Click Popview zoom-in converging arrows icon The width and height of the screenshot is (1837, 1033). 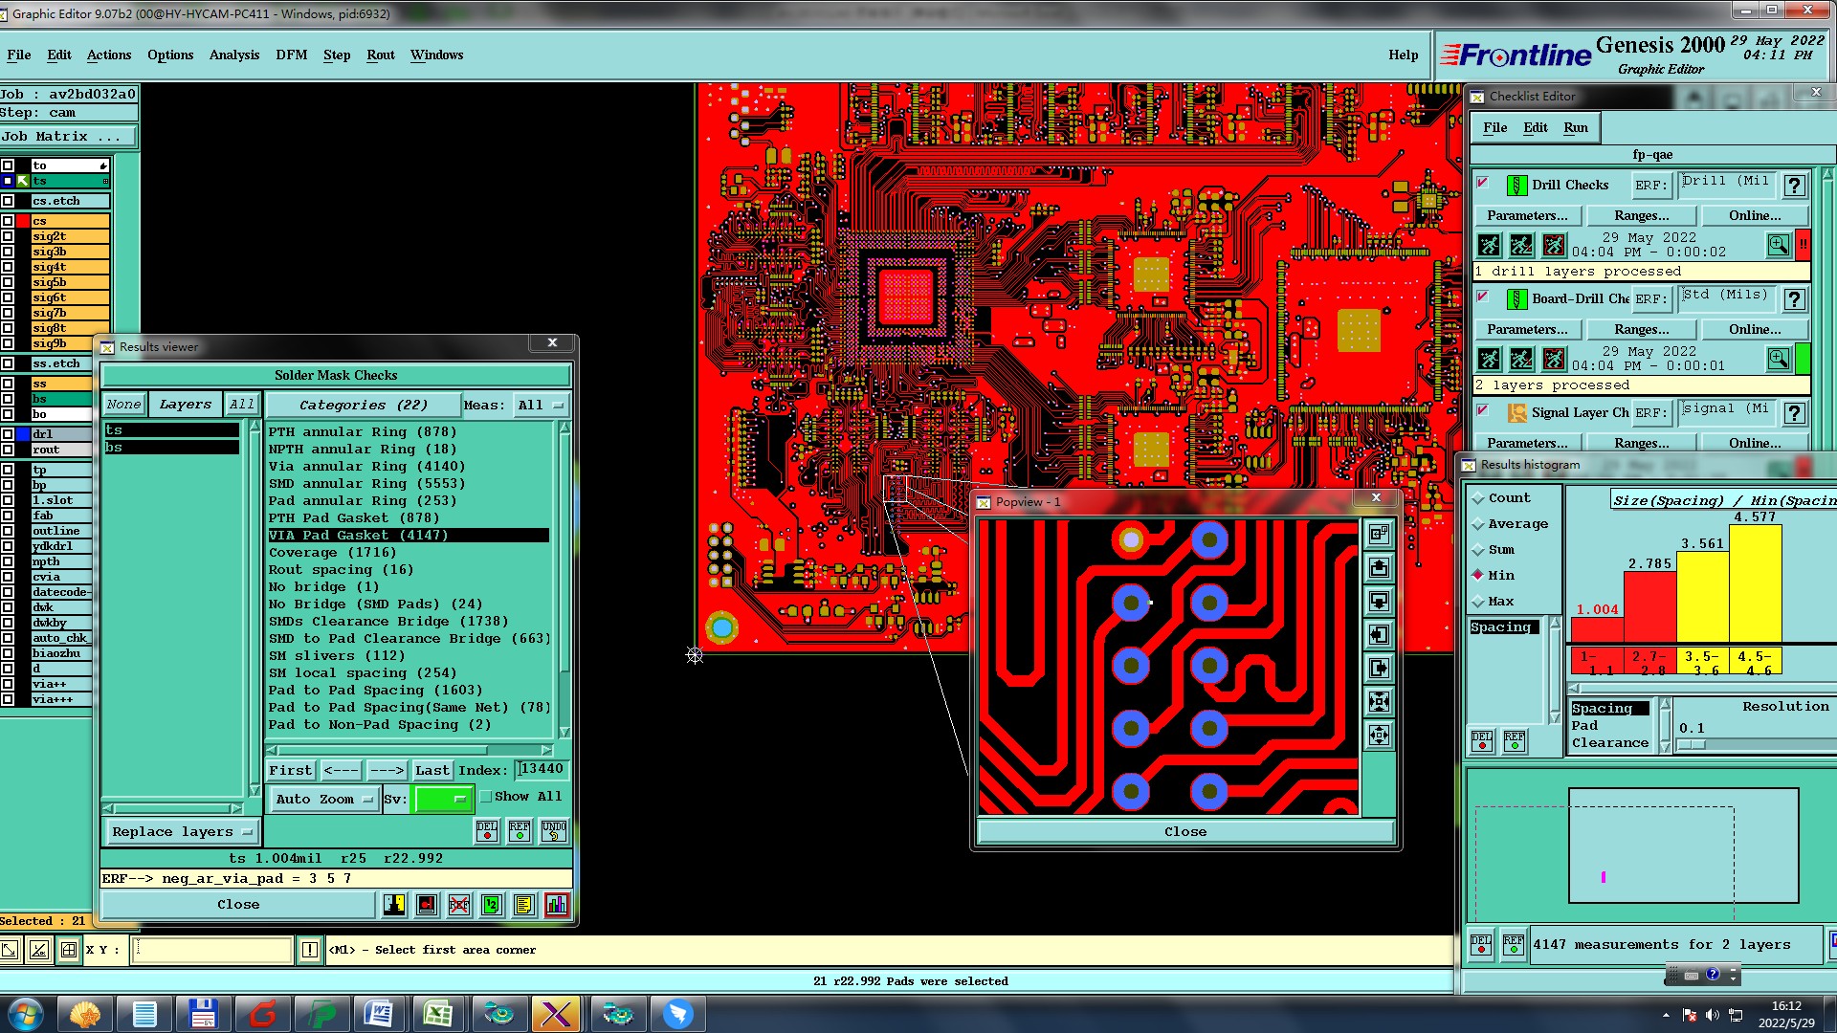[1379, 702]
